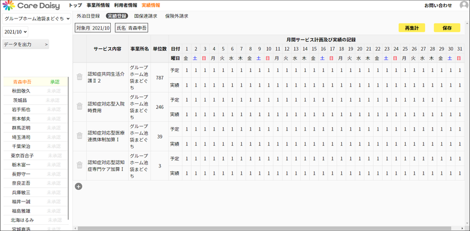Open the user profile avatar icon
This screenshot has height=231, width=470.
[x=464, y=6]
